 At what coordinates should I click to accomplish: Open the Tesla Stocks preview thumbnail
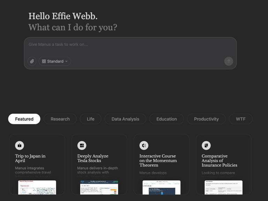(x=99, y=187)
